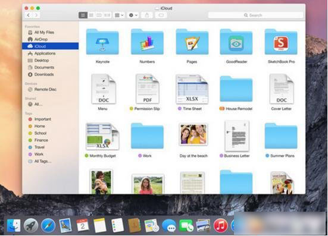
Task: Open Notes from the Dock
Action: 100,225
